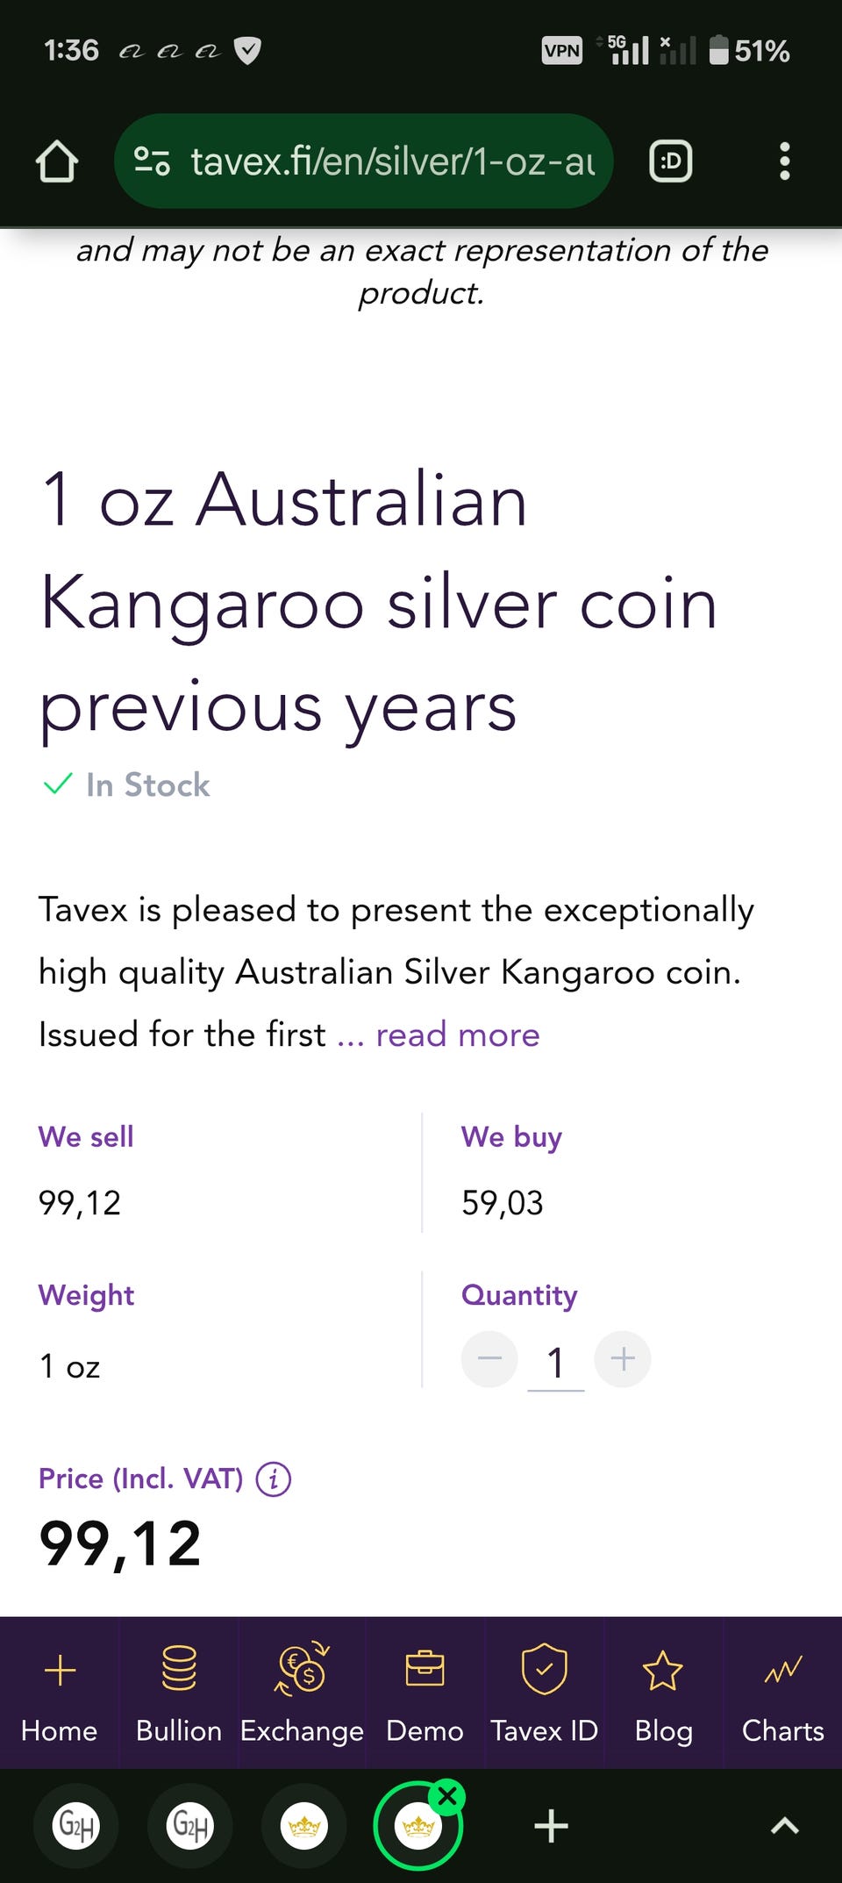Tap the browser home icon

[x=57, y=161]
